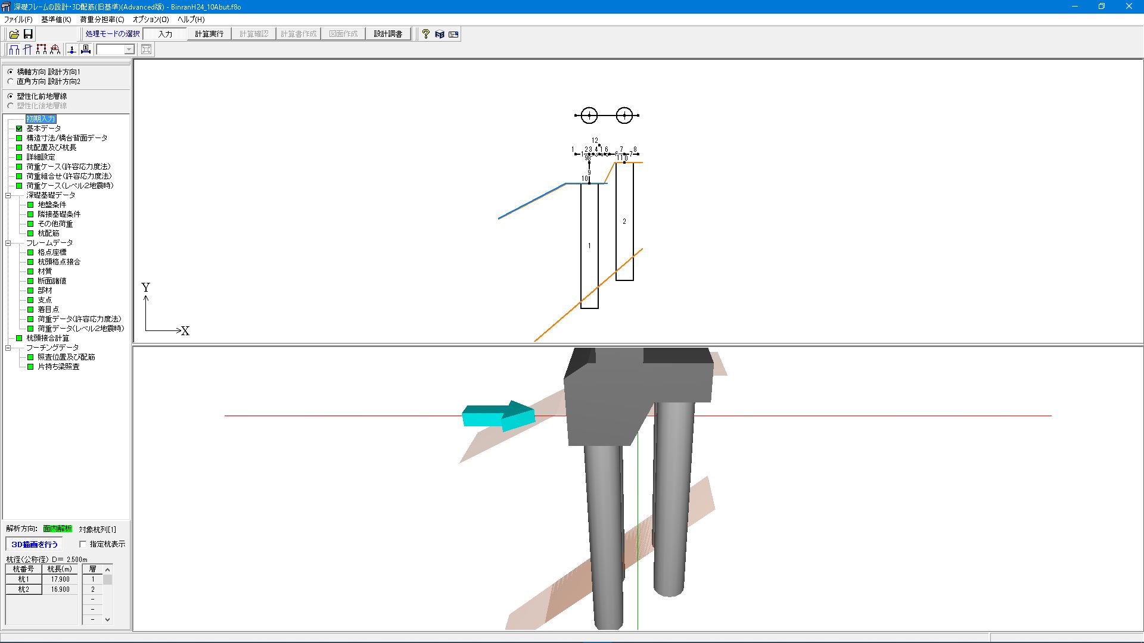Click the member number display icon
Viewport: 1144px width, 643px height.
click(x=85, y=49)
